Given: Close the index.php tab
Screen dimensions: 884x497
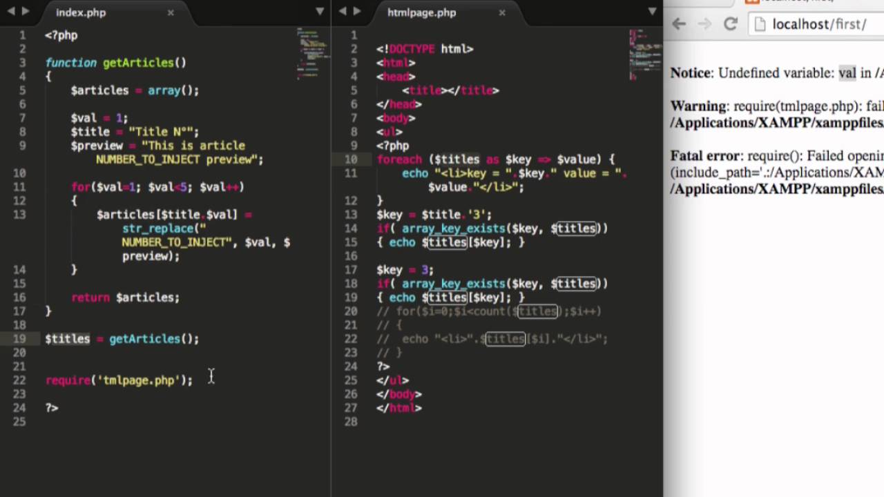Looking at the screenshot, I should pos(171,12).
